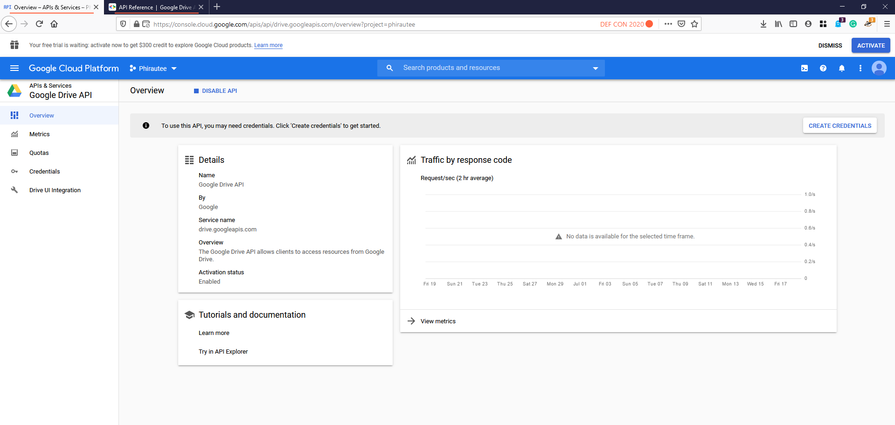The height and width of the screenshot is (425, 895).
Task: Go to browser home page
Action: (x=54, y=24)
